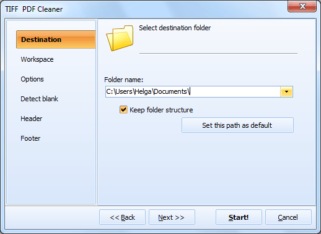Advance with the Next >> button
This screenshot has height=234, width=321.
[x=172, y=217]
